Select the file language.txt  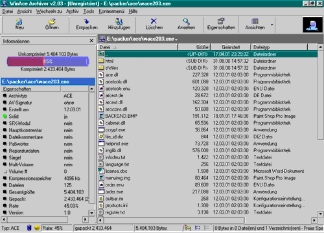(x=117, y=164)
